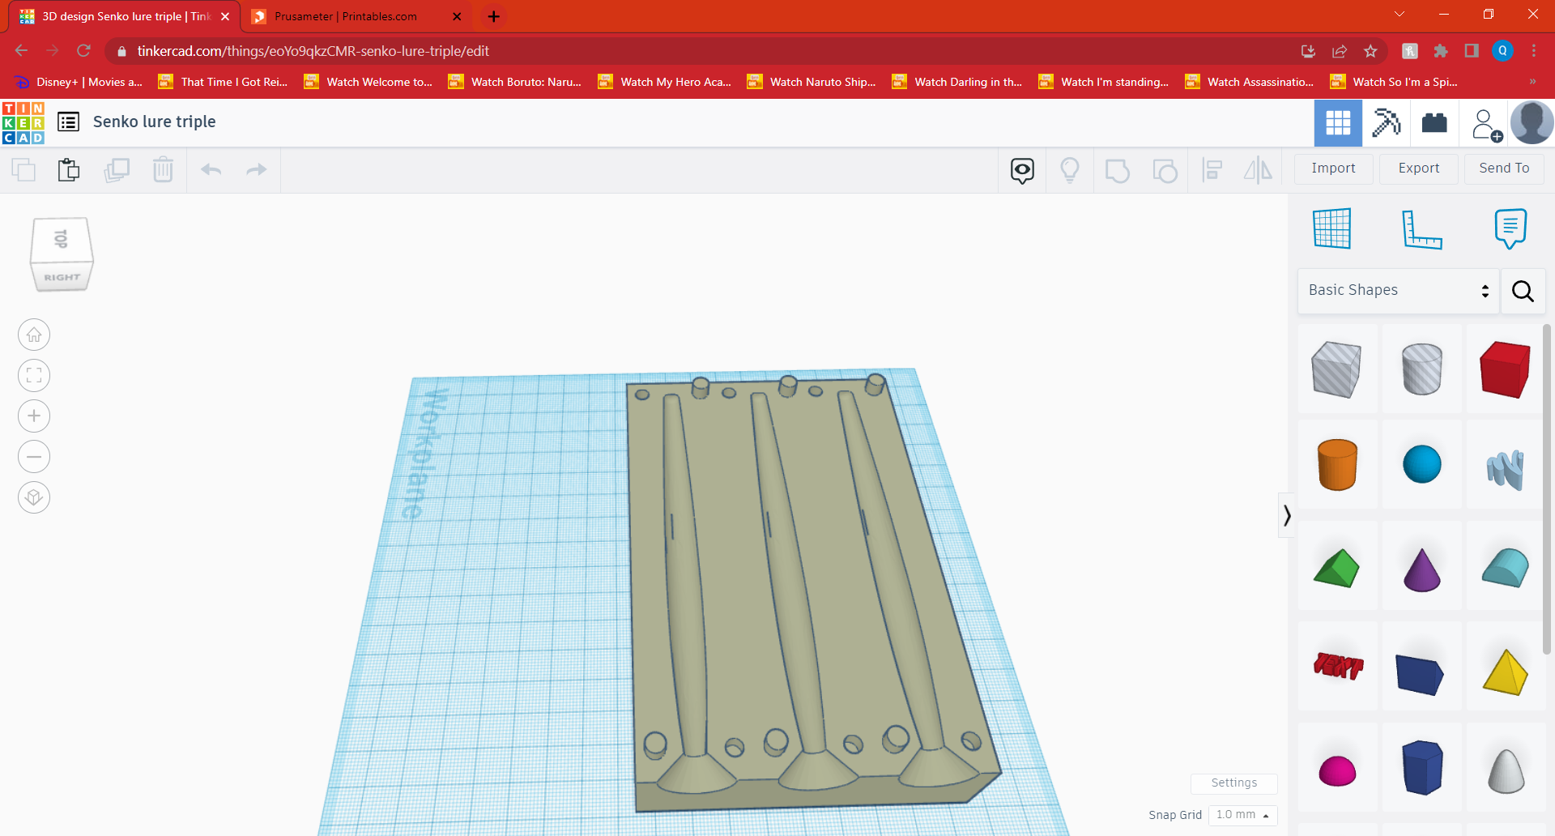Click the Export button
Image resolution: width=1555 pixels, height=836 pixels.
tap(1419, 168)
